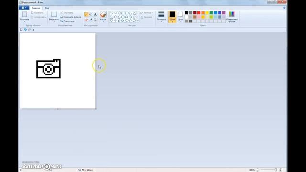306x172 pixels.
Task: Expand the Select dropdown arrow
Action: 54,21
